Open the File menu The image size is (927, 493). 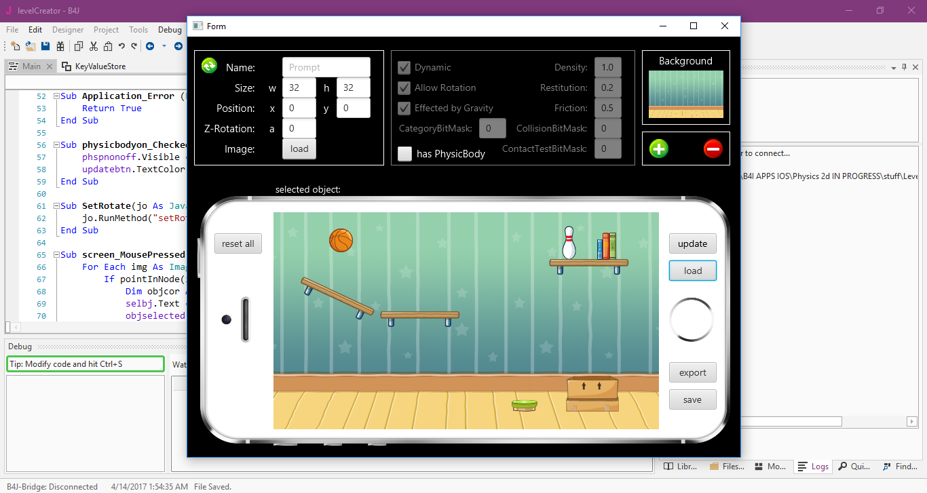pyautogui.click(x=12, y=30)
